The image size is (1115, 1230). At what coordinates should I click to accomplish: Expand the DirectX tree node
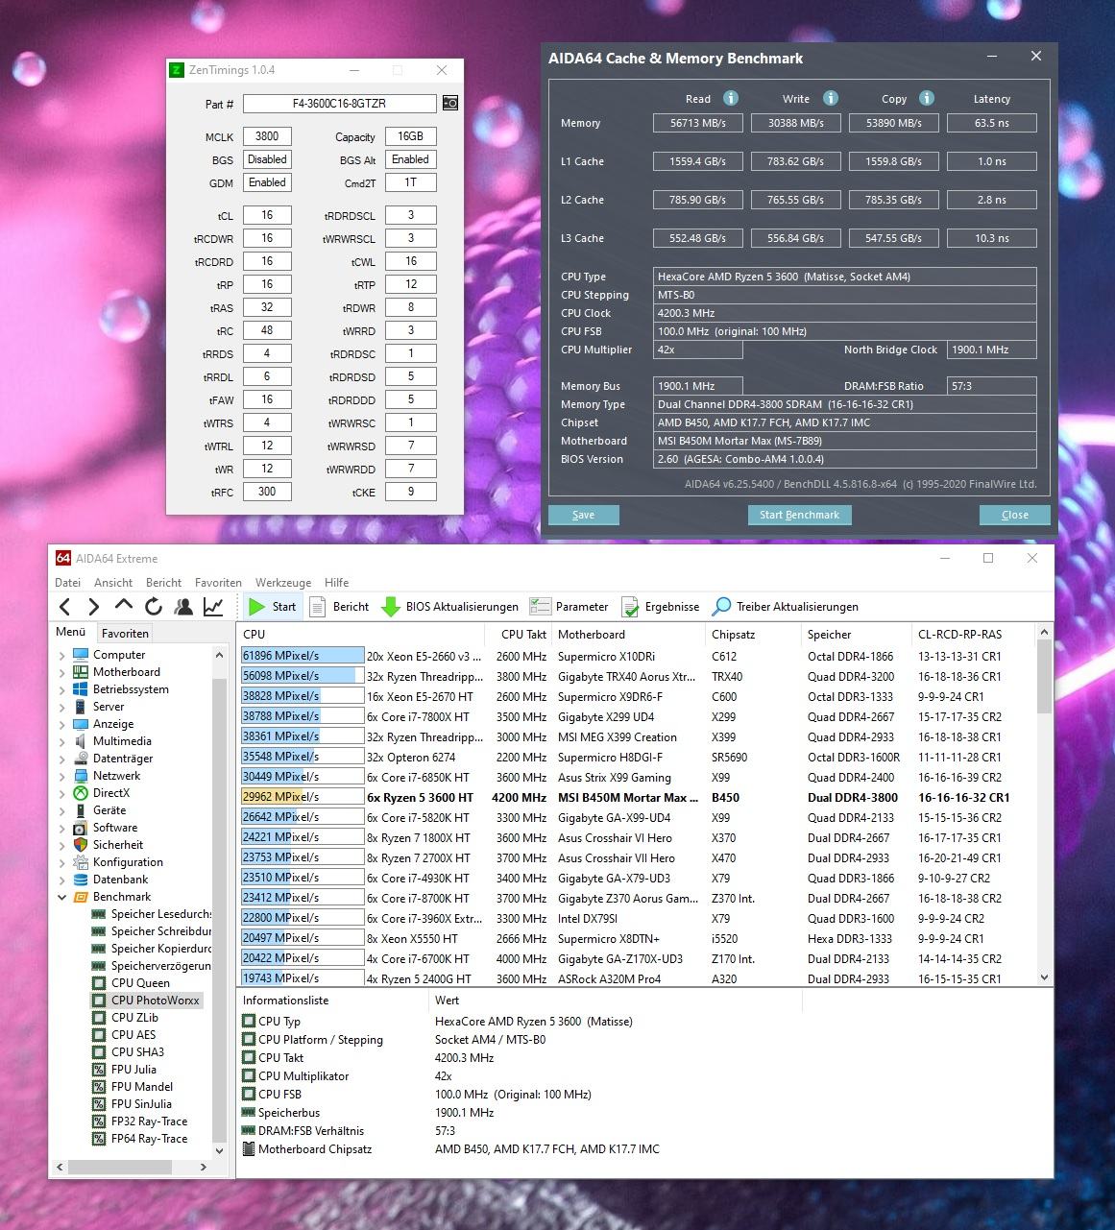pyautogui.click(x=62, y=793)
